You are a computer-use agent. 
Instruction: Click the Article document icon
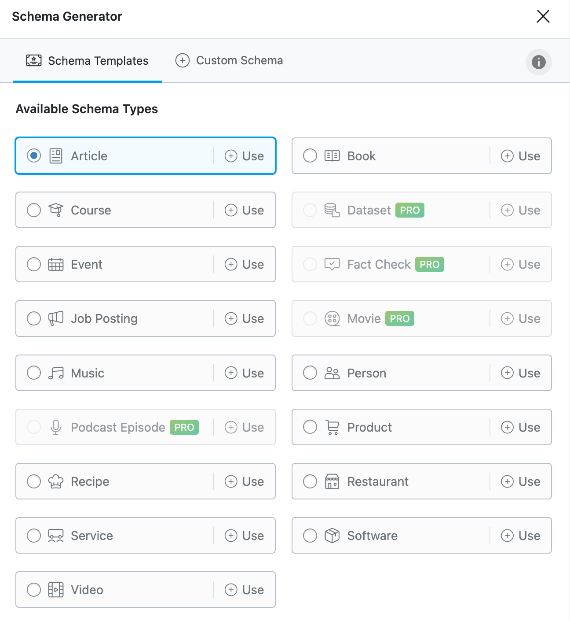(56, 156)
